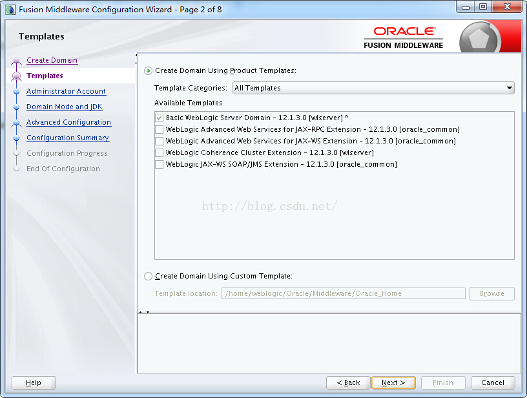Click the Configuration Summary step bullet
The image size is (527, 398).
(x=17, y=138)
